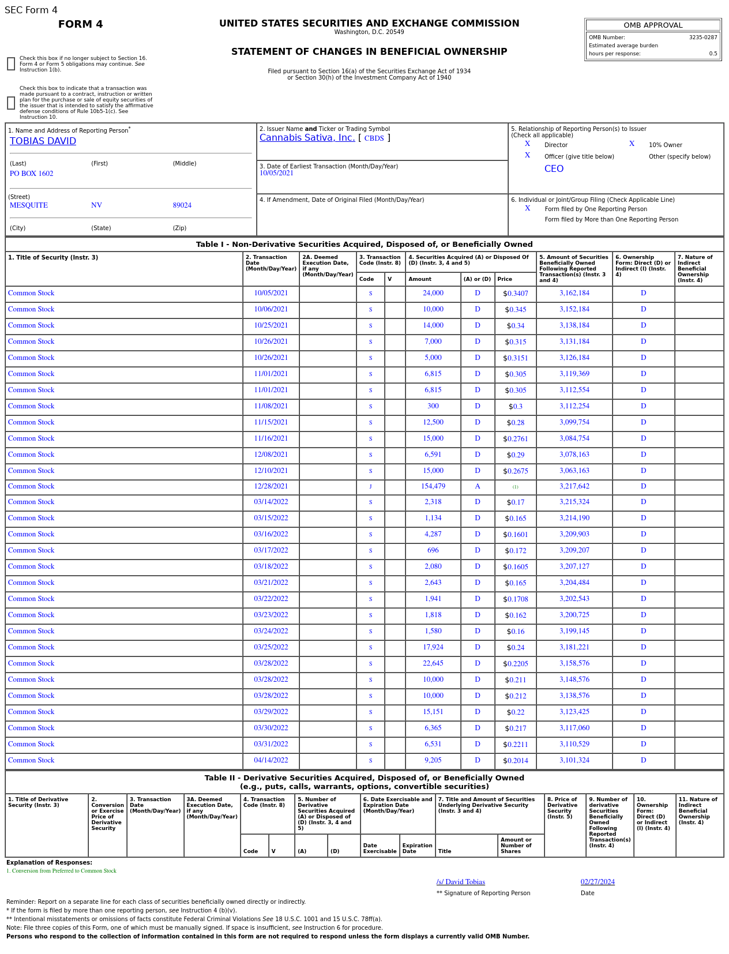This screenshot has height=954, width=729.
Task: Click the $0.2014 price cell
Action: (x=516, y=761)
